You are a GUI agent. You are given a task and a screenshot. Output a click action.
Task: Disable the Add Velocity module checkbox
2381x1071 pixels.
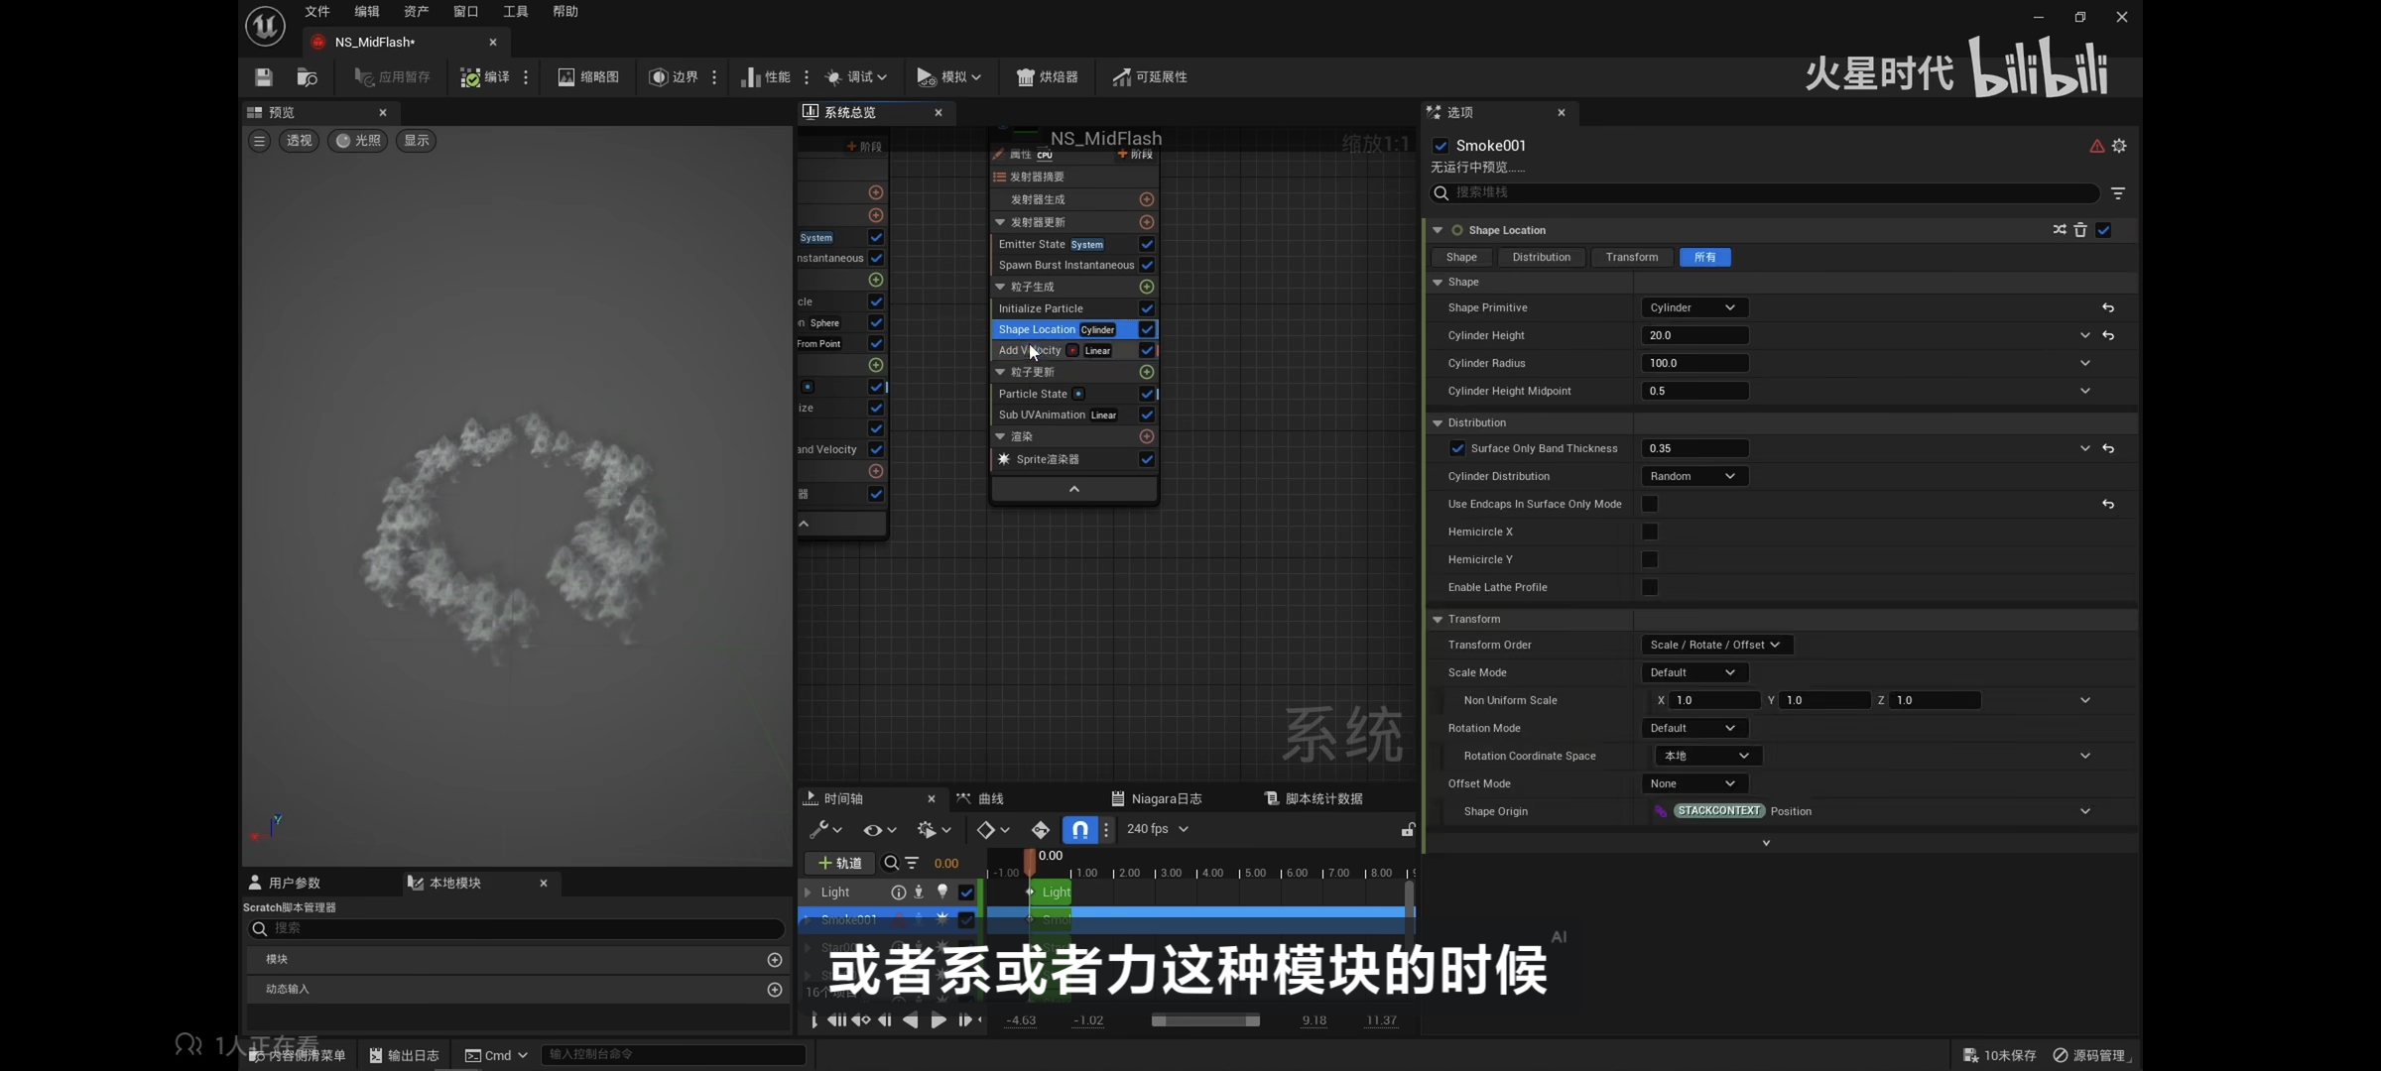[x=1147, y=350]
